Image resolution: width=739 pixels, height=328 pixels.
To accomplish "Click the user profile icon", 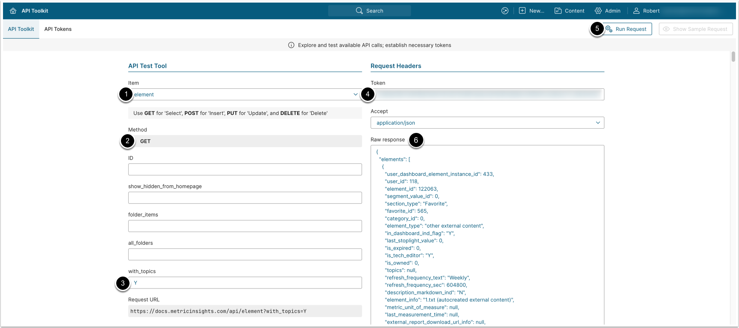I will pyautogui.click(x=636, y=11).
